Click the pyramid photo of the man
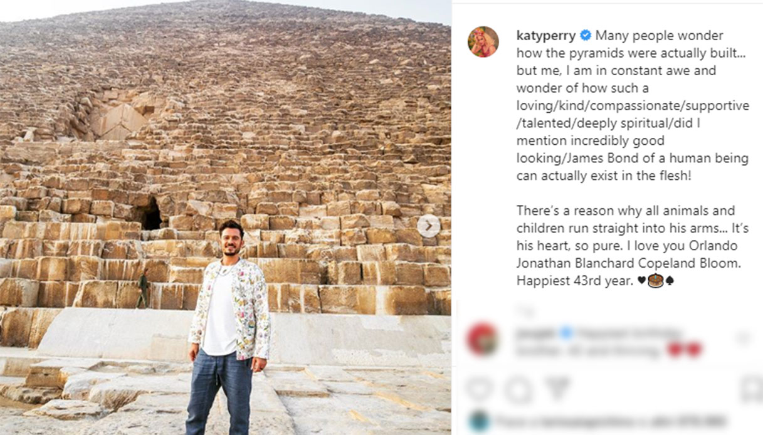 (x=225, y=217)
